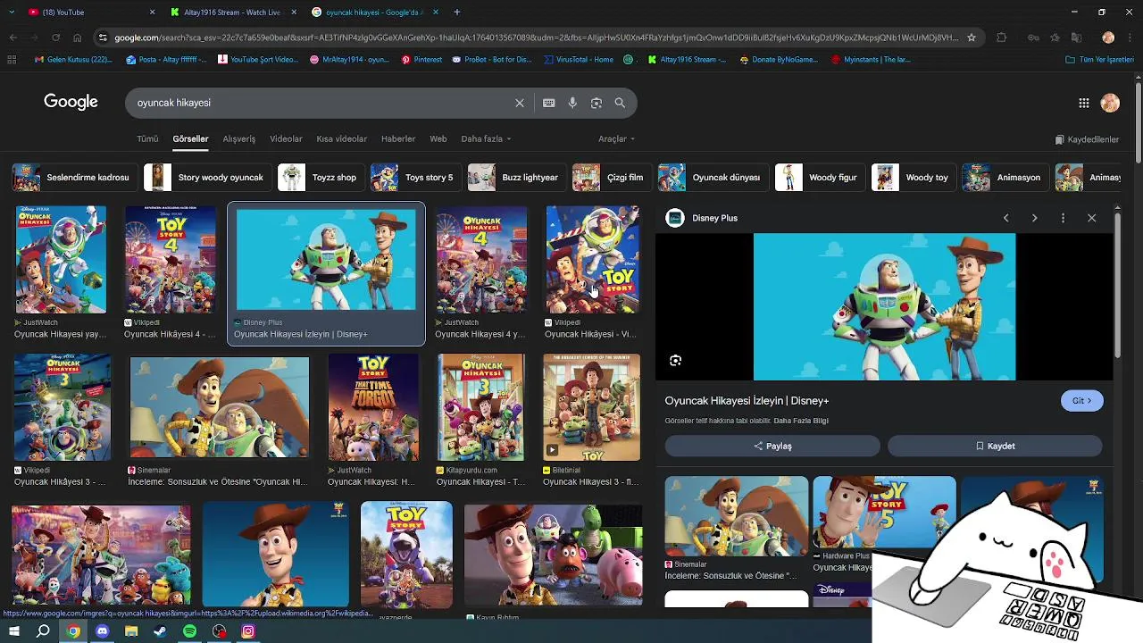The image size is (1143, 643).
Task: Switch to the Alışveriş tab
Action: (x=238, y=139)
